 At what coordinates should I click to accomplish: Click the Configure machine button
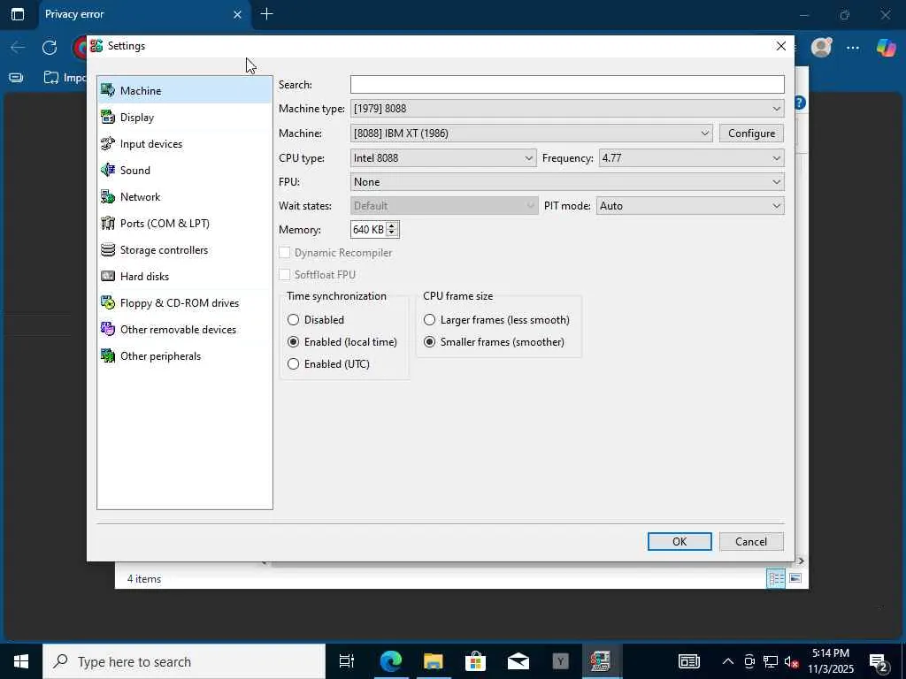[751, 134]
